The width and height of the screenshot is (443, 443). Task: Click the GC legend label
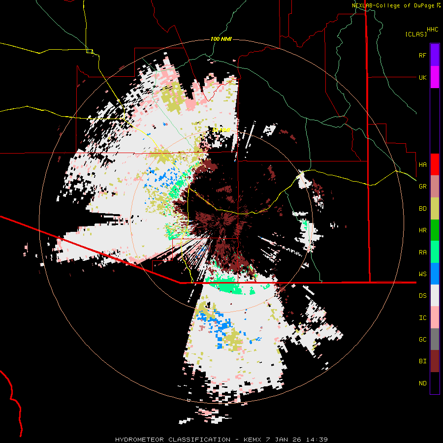422,339
